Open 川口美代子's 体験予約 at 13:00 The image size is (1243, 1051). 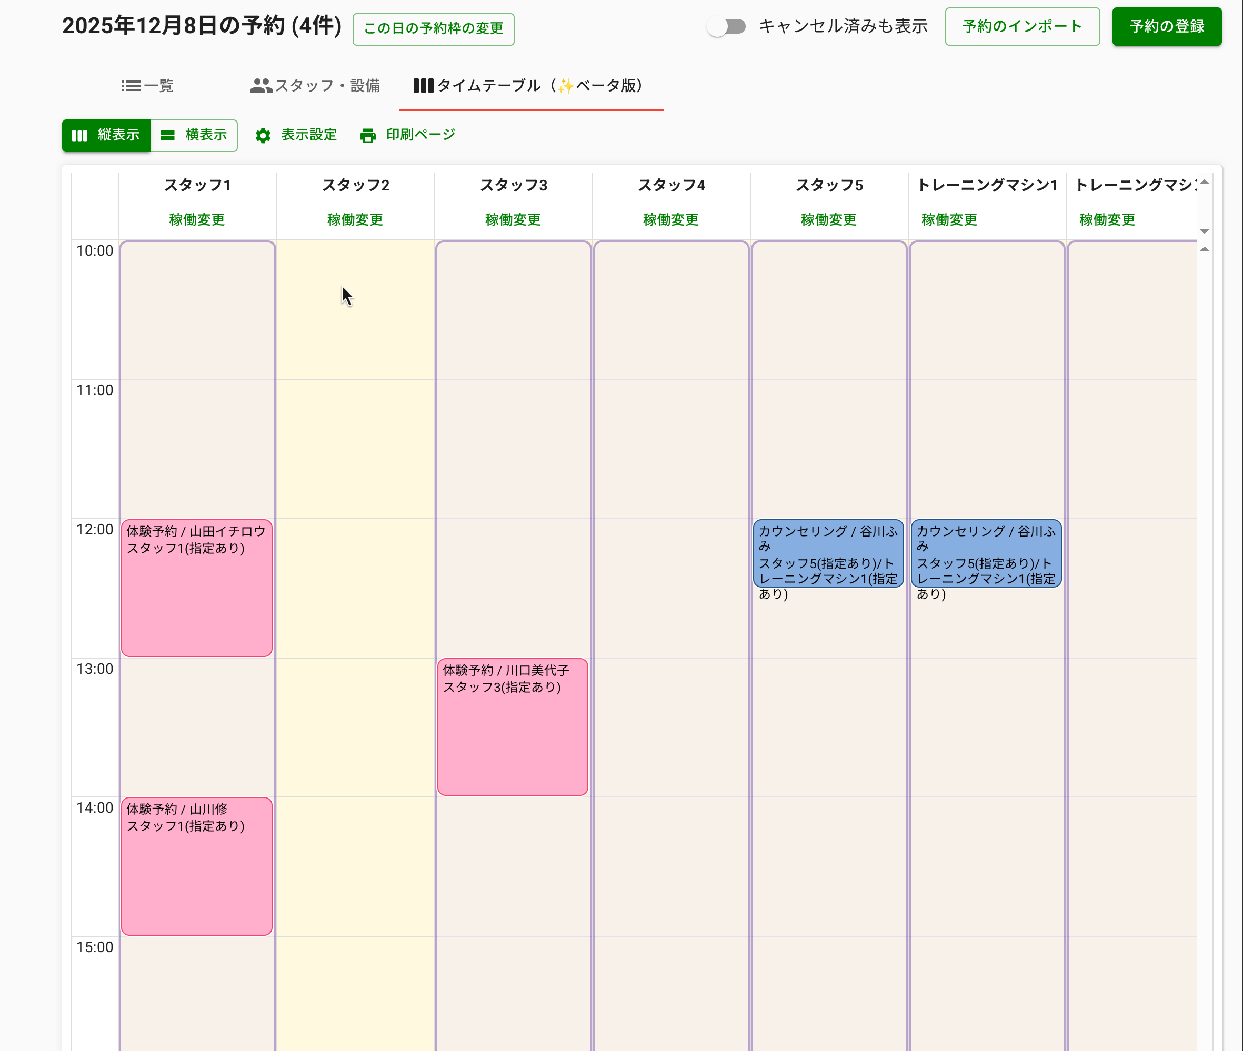click(x=512, y=726)
